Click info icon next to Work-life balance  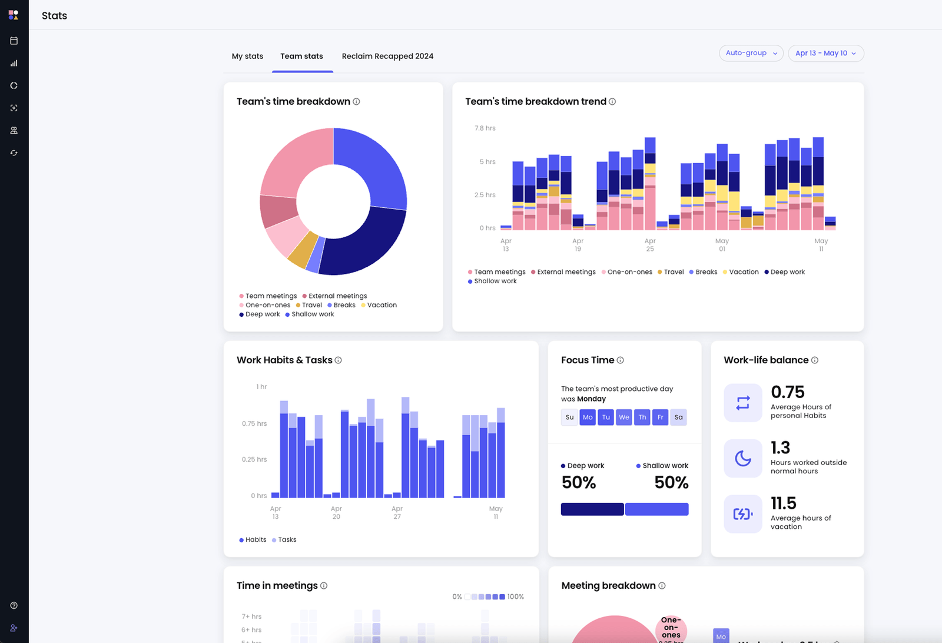tap(815, 360)
